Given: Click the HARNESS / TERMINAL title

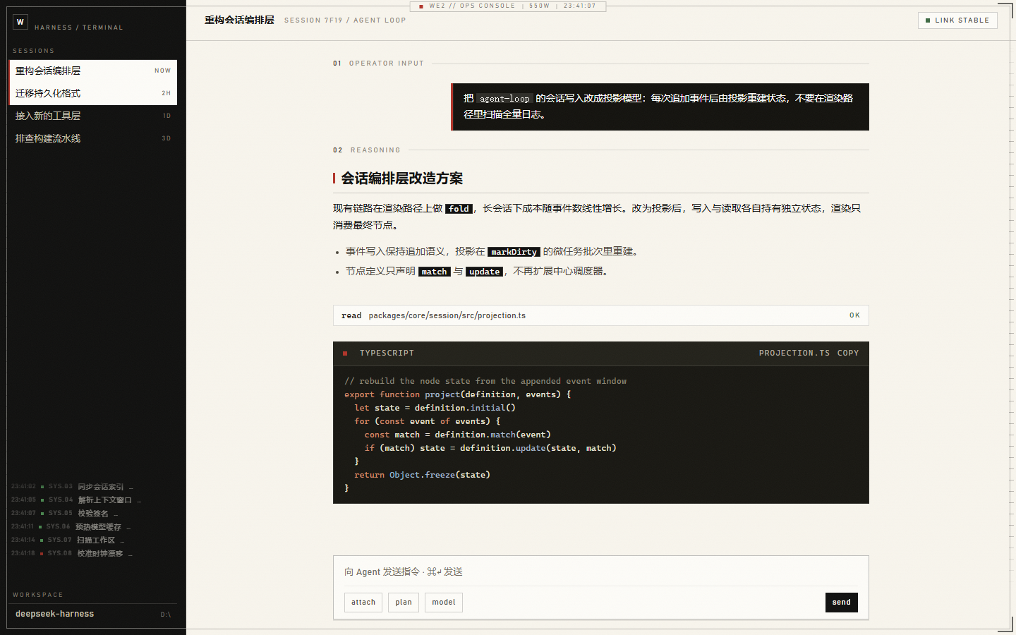Looking at the screenshot, I should click(x=79, y=28).
